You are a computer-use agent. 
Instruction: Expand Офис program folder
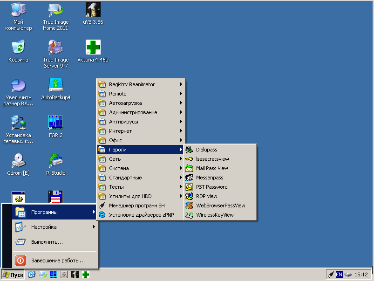click(x=141, y=140)
